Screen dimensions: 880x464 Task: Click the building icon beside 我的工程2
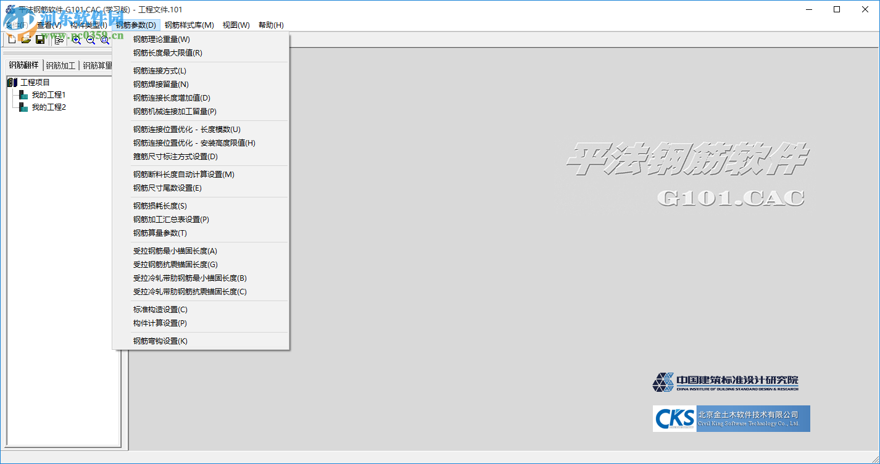point(23,107)
